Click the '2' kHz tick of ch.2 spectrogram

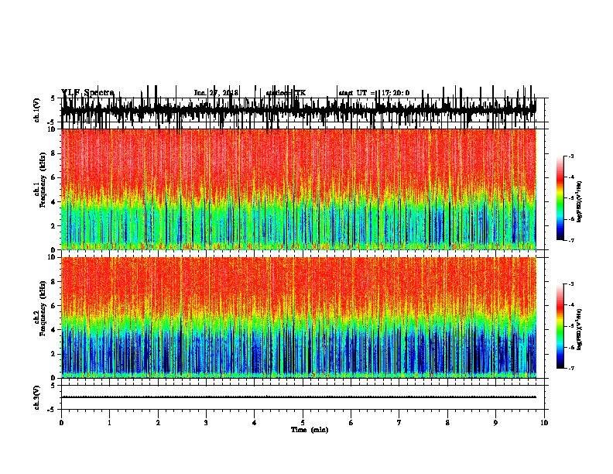point(53,354)
